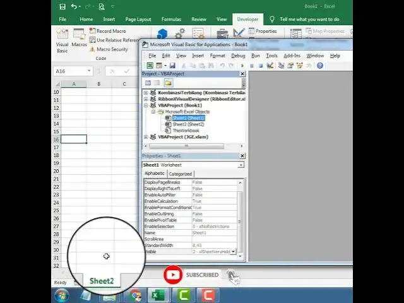This screenshot has width=404, height=303.
Task: Expand the KombinasiTerbilang project node
Action: click(146, 93)
